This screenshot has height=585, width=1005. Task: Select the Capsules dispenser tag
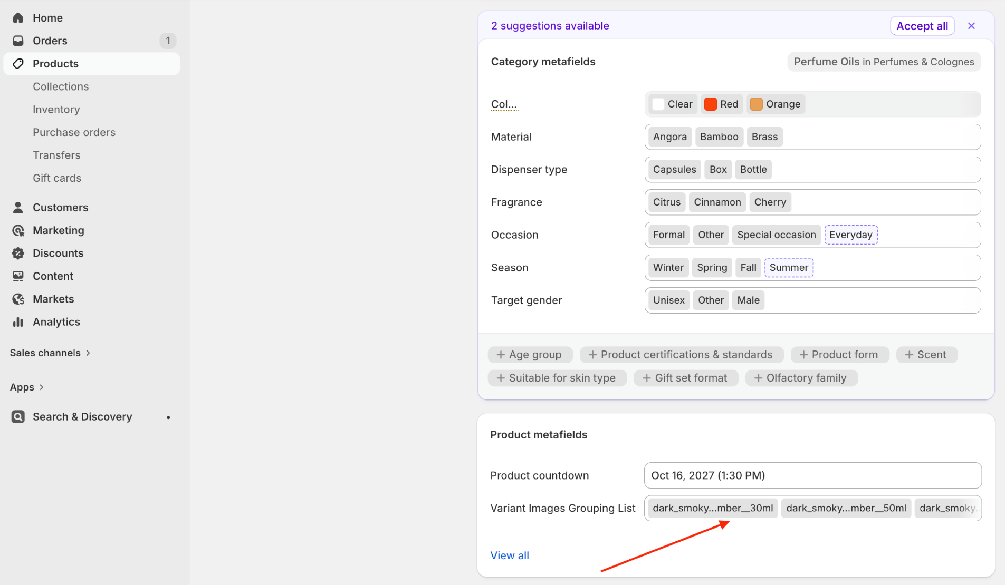[x=674, y=170]
